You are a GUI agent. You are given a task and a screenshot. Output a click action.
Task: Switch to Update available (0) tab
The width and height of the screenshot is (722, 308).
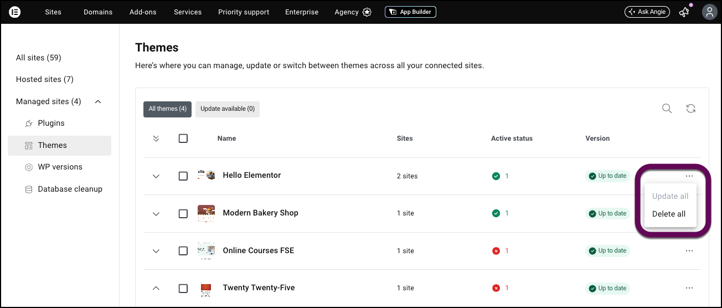point(228,109)
